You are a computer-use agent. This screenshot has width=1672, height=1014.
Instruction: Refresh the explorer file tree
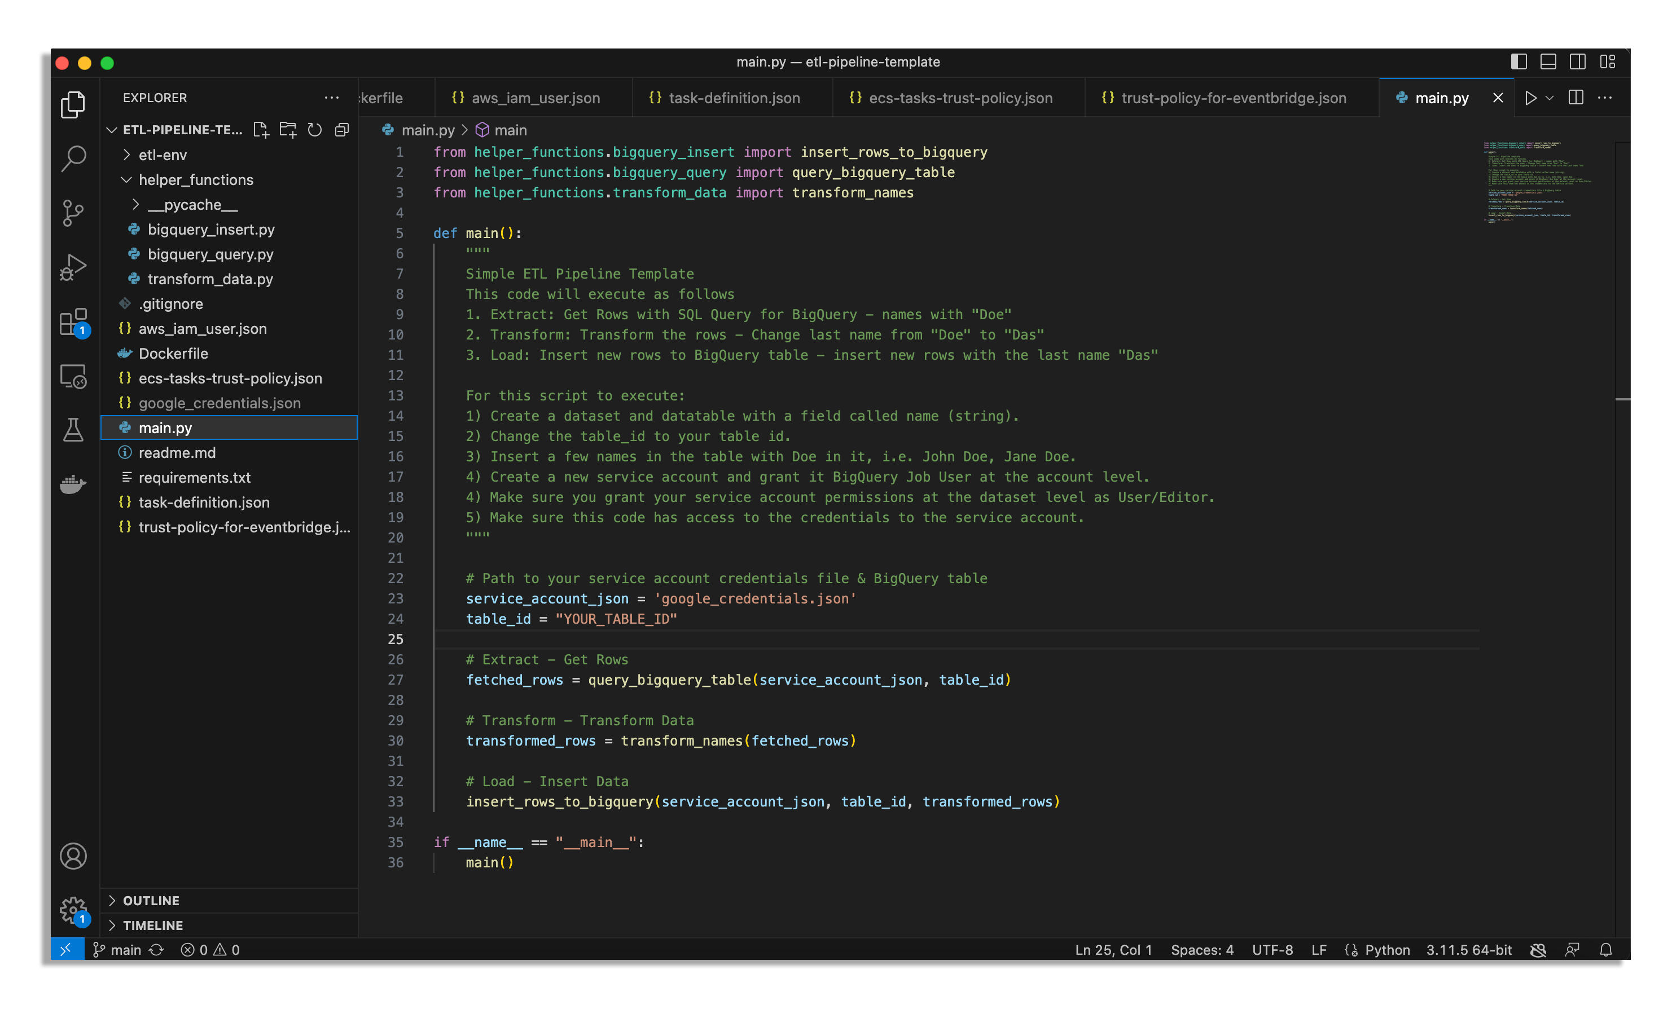click(315, 130)
